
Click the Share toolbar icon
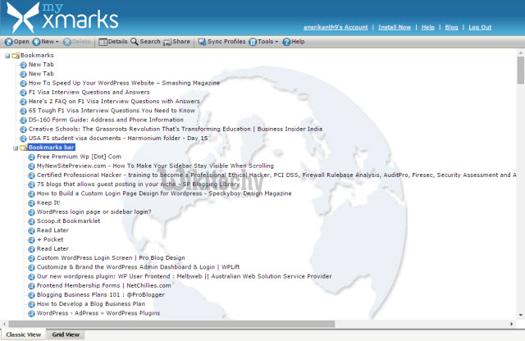click(167, 41)
